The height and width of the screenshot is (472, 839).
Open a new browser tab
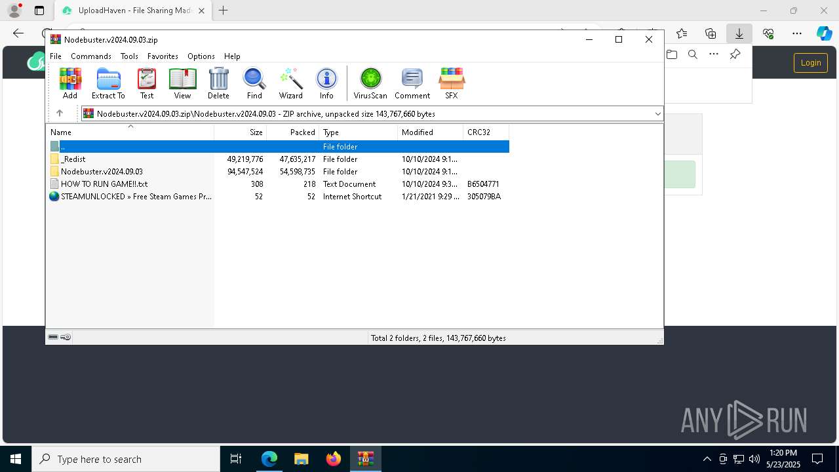(x=224, y=10)
